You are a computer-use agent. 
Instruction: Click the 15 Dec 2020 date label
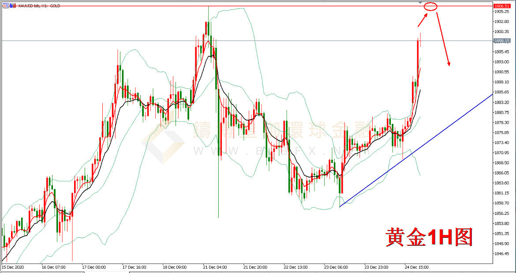(x=13, y=267)
